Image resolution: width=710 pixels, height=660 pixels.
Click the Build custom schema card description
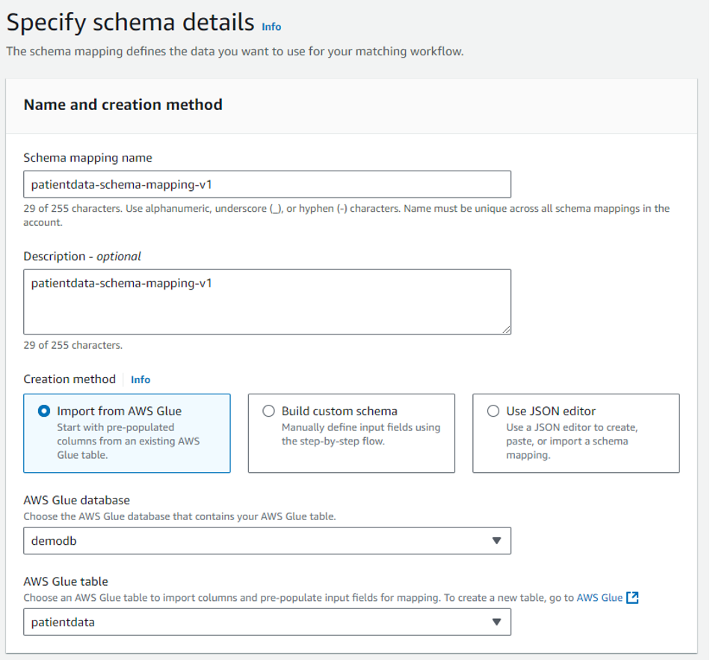(361, 434)
